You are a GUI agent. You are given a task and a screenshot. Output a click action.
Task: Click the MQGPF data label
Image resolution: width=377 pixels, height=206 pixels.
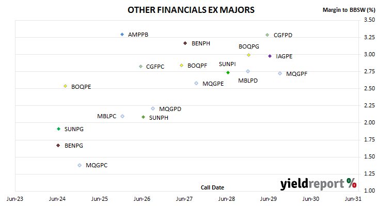tap(296, 74)
